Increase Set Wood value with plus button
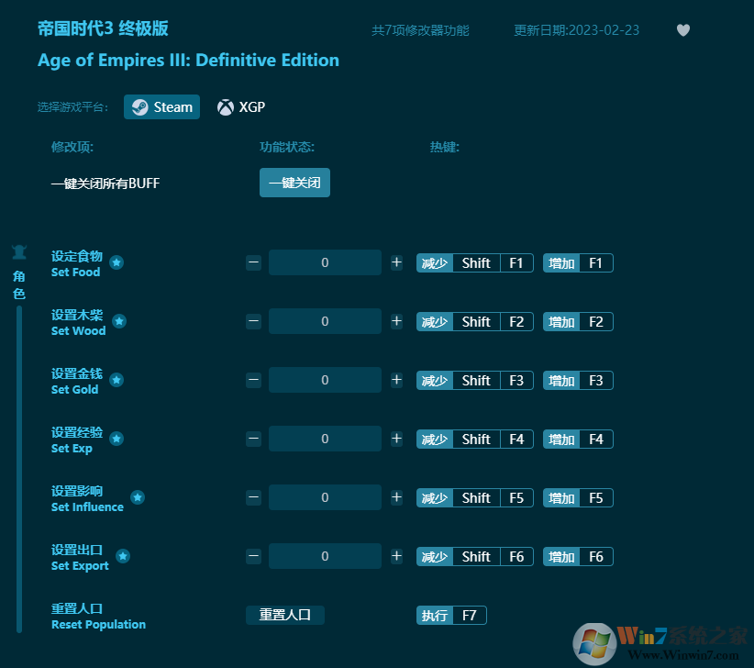 (396, 321)
